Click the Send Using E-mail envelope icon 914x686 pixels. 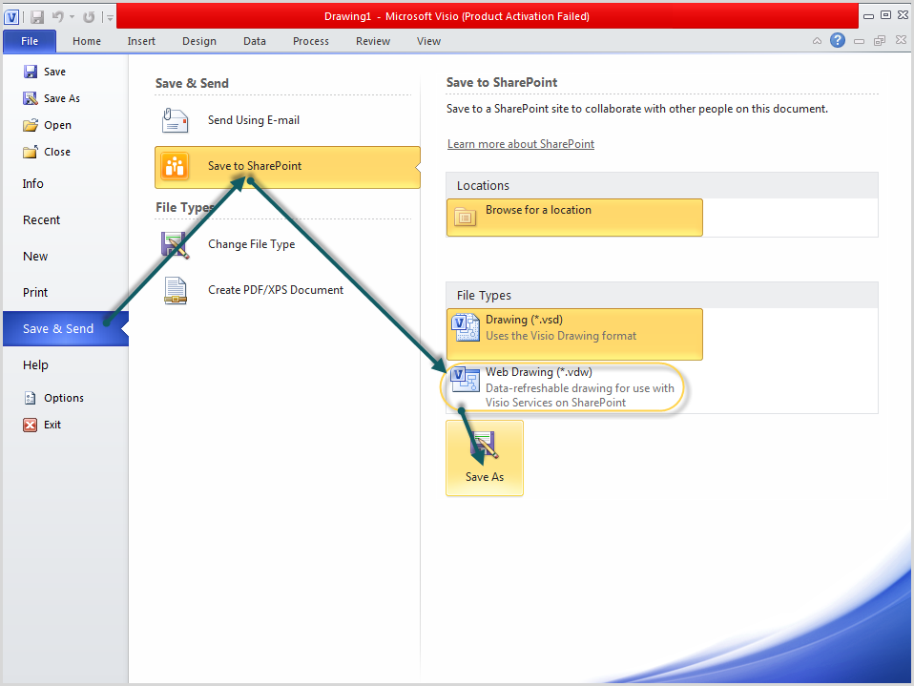[175, 120]
